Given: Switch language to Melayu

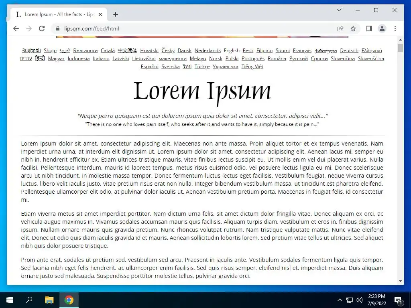Looking at the screenshot, I should 198,59.
